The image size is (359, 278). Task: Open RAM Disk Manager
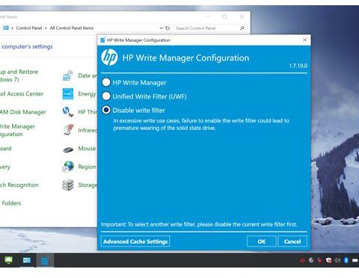[23, 112]
